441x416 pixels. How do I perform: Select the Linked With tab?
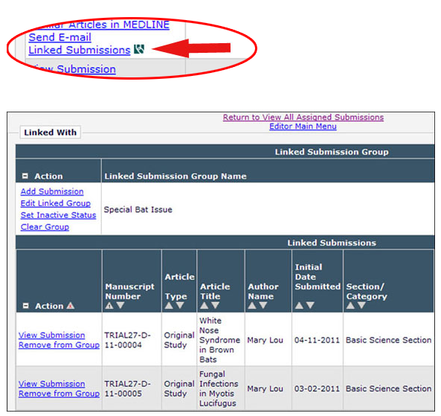pos(51,132)
